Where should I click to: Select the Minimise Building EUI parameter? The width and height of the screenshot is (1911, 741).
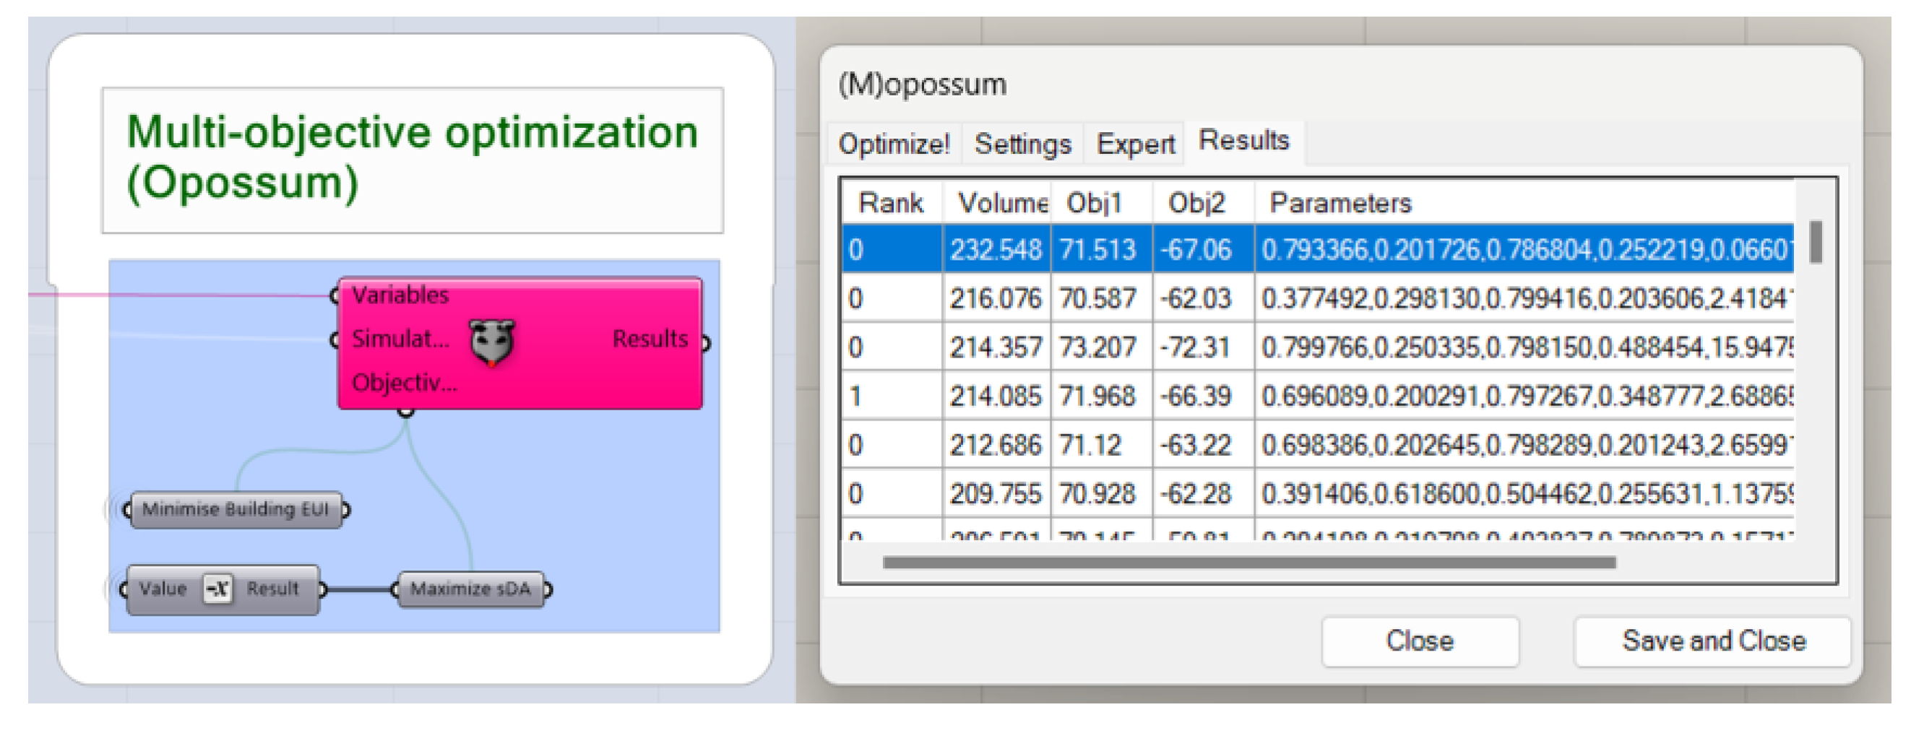[x=235, y=510]
